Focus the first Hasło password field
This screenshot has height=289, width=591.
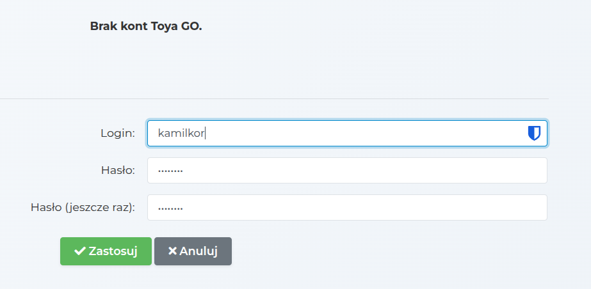[347, 170]
